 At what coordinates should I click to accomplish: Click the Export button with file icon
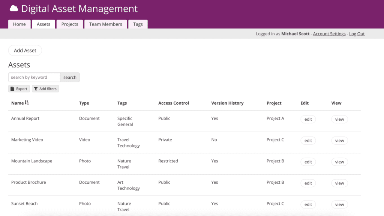[19, 89]
